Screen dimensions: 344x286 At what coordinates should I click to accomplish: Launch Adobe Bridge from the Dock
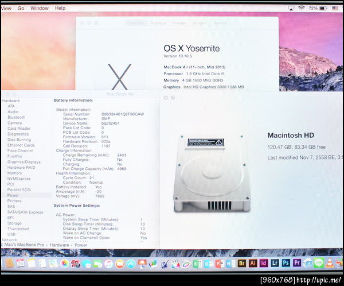[242, 263]
